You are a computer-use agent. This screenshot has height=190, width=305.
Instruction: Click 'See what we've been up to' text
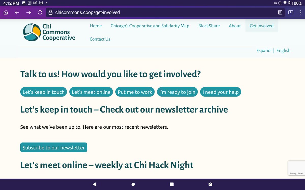[94, 127]
